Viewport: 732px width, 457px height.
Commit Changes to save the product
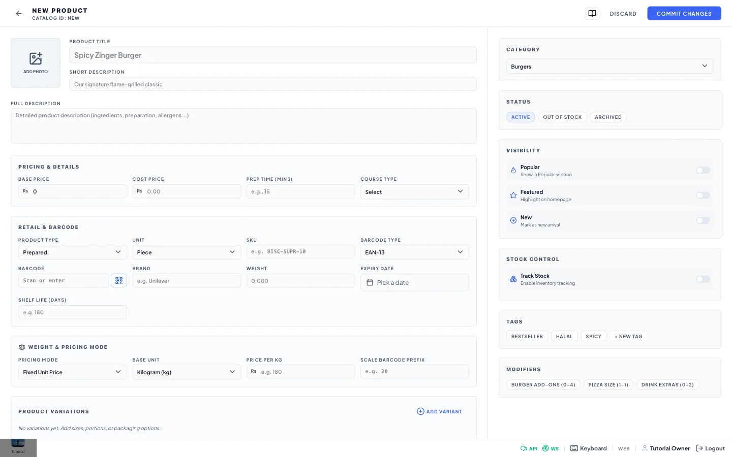pyautogui.click(x=684, y=14)
